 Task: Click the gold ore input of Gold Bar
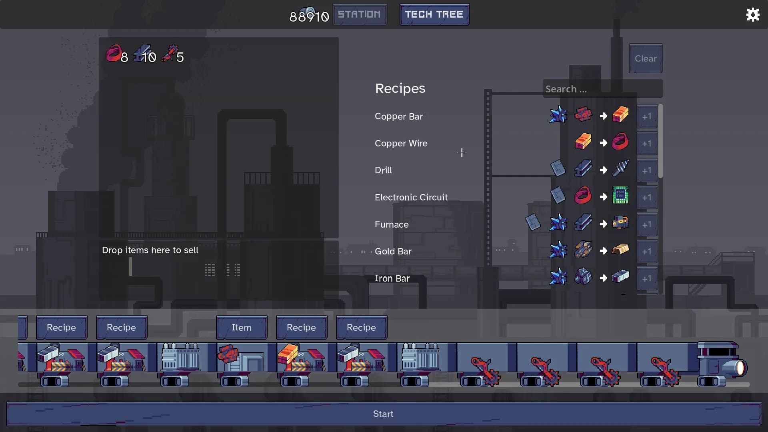pyautogui.click(x=583, y=250)
